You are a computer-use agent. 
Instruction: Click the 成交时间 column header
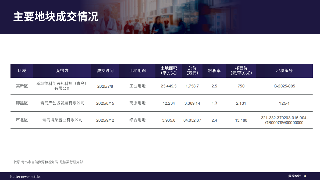(105, 70)
